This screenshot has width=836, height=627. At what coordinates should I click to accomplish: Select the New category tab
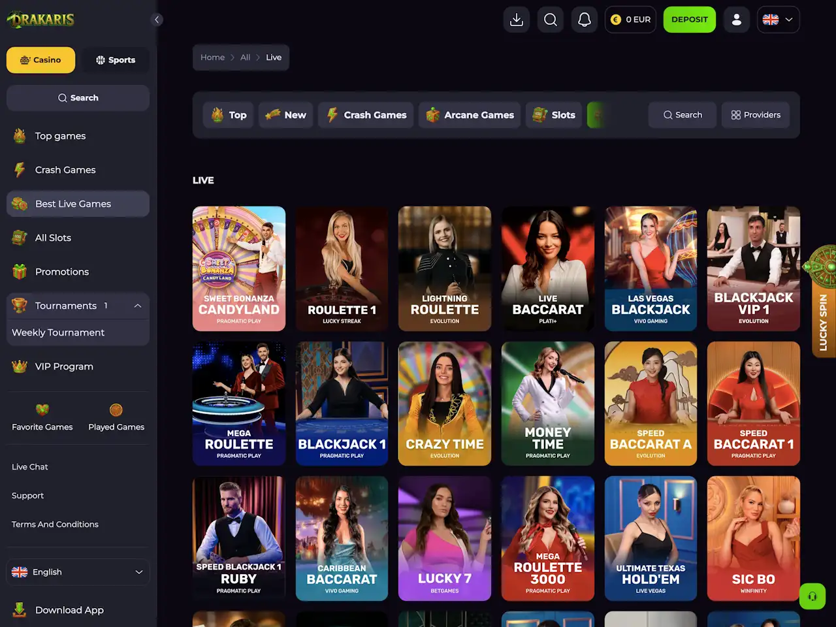(x=286, y=115)
